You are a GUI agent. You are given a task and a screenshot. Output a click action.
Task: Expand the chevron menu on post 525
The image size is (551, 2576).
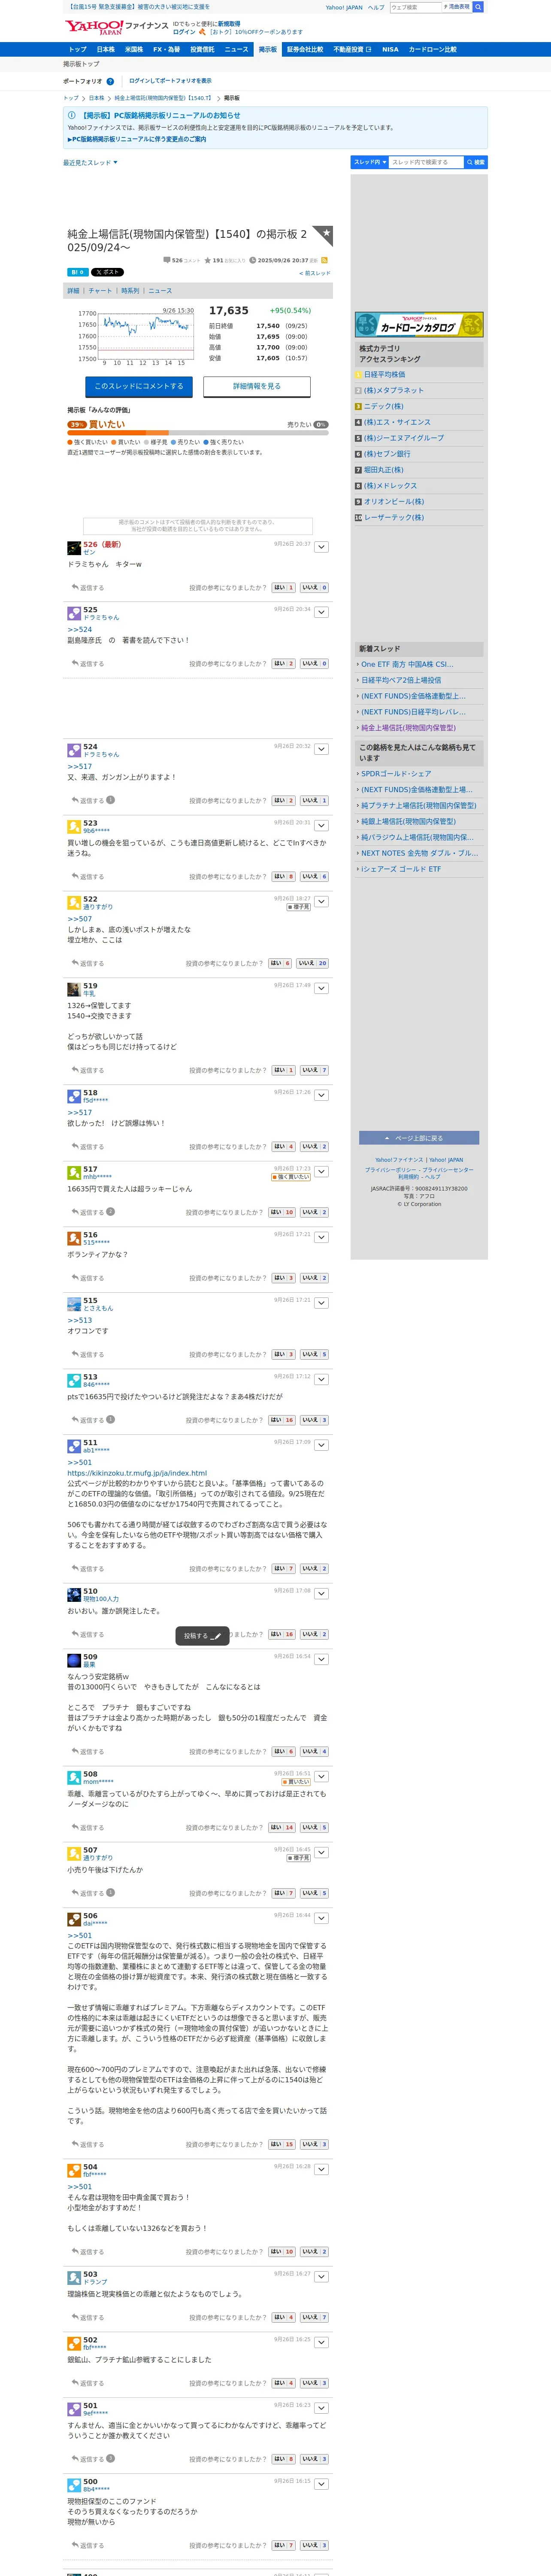[x=321, y=612]
